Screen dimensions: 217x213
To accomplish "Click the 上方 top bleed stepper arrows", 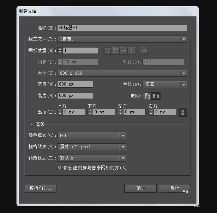I will pos(60,112).
